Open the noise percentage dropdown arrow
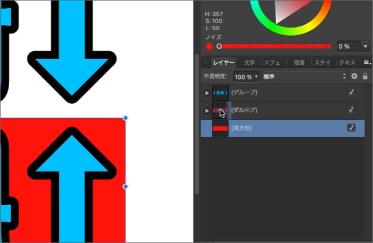 pyautogui.click(x=365, y=46)
